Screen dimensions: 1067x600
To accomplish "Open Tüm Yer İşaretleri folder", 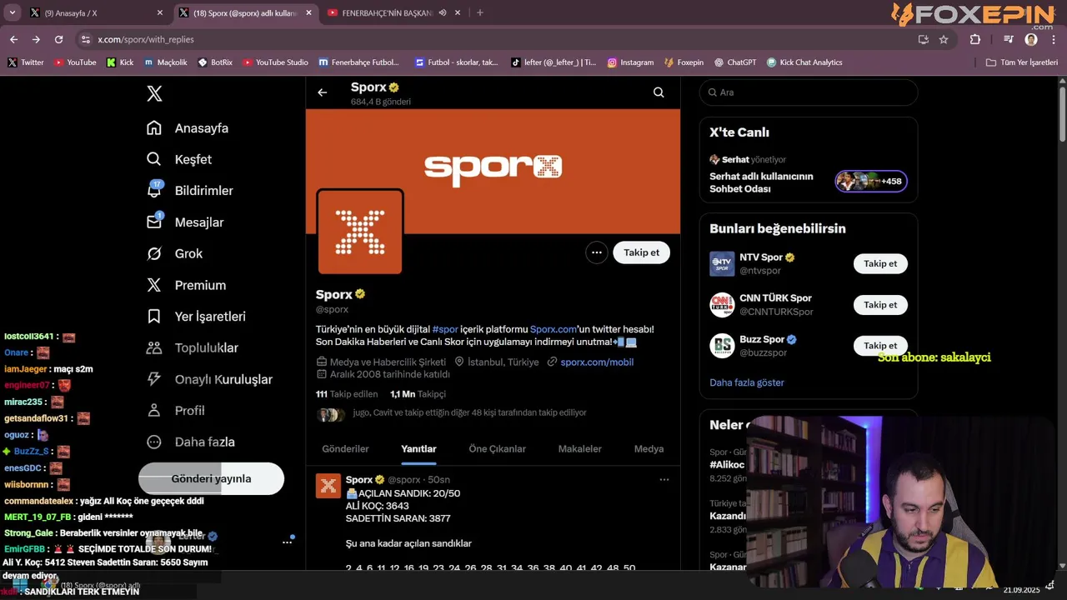I will pos(1021,62).
